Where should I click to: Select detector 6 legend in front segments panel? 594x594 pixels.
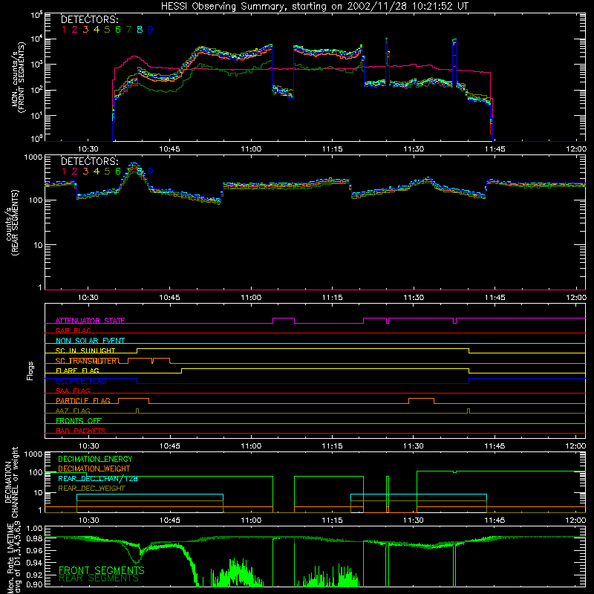118,30
